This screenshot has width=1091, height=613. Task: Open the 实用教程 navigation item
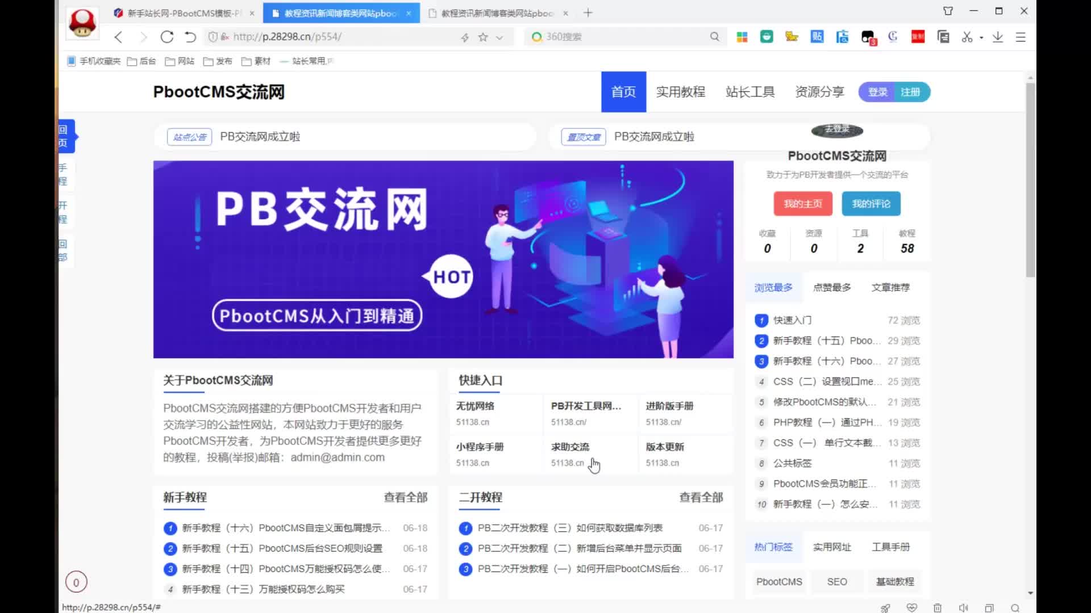click(680, 92)
